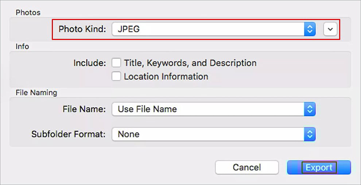Click the Photos section heading
Image resolution: width=361 pixels, height=185 pixels.
pyautogui.click(x=28, y=12)
